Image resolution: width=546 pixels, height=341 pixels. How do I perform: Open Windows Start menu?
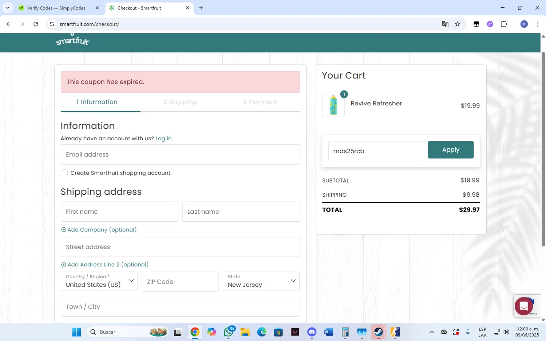(76, 332)
